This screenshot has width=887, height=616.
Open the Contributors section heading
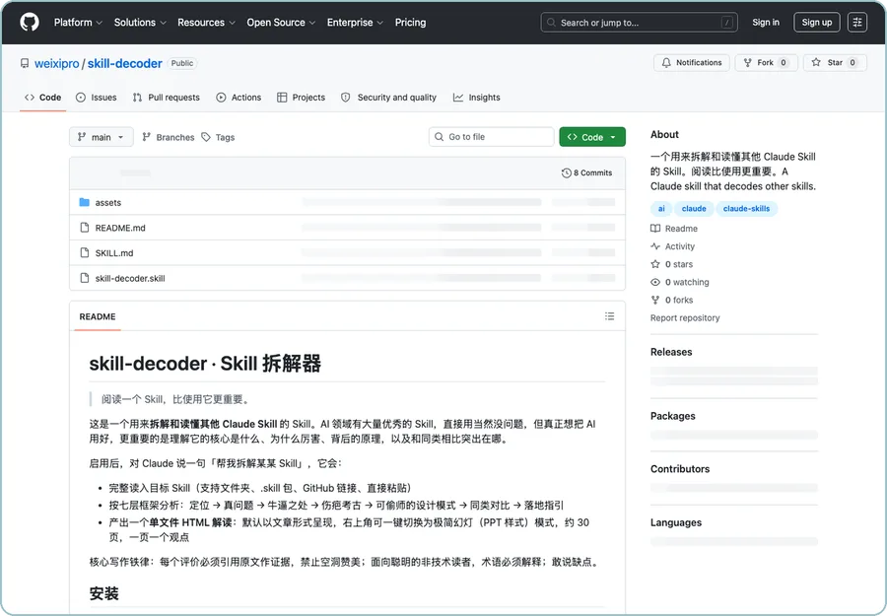pos(680,469)
